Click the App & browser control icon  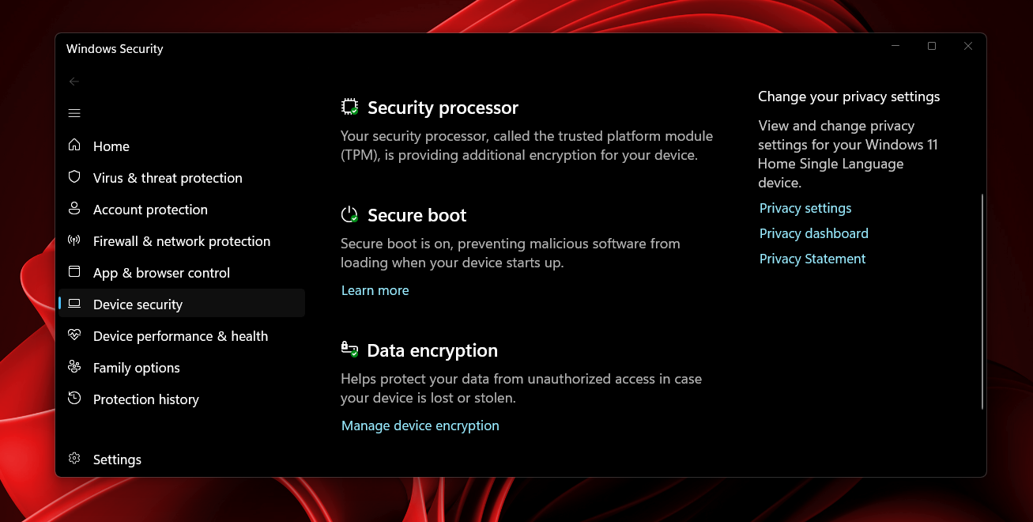(x=74, y=272)
